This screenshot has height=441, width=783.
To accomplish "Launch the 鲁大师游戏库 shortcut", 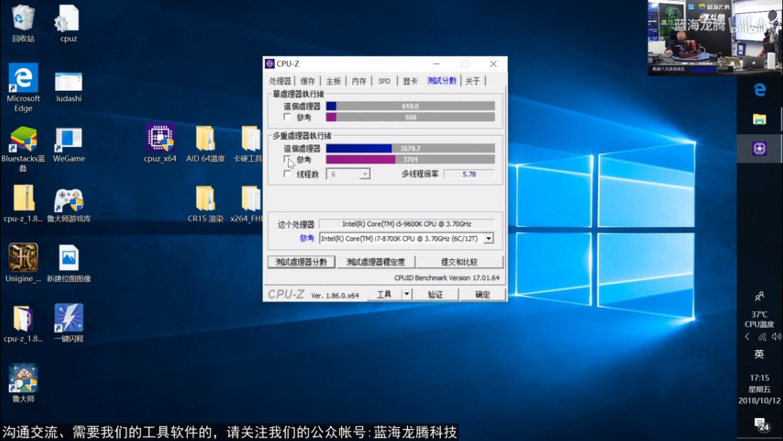I will click(69, 205).
